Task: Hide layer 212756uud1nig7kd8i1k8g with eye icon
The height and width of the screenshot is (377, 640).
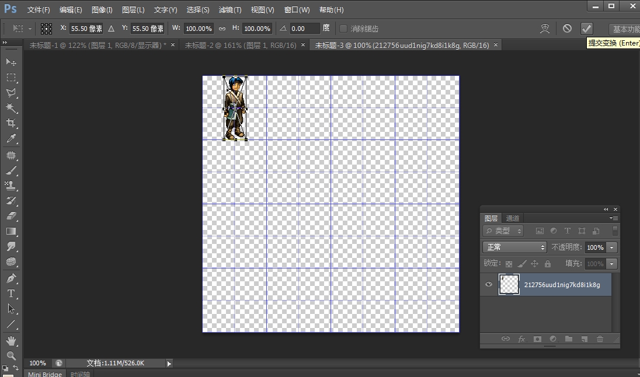Action: [489, 284]
